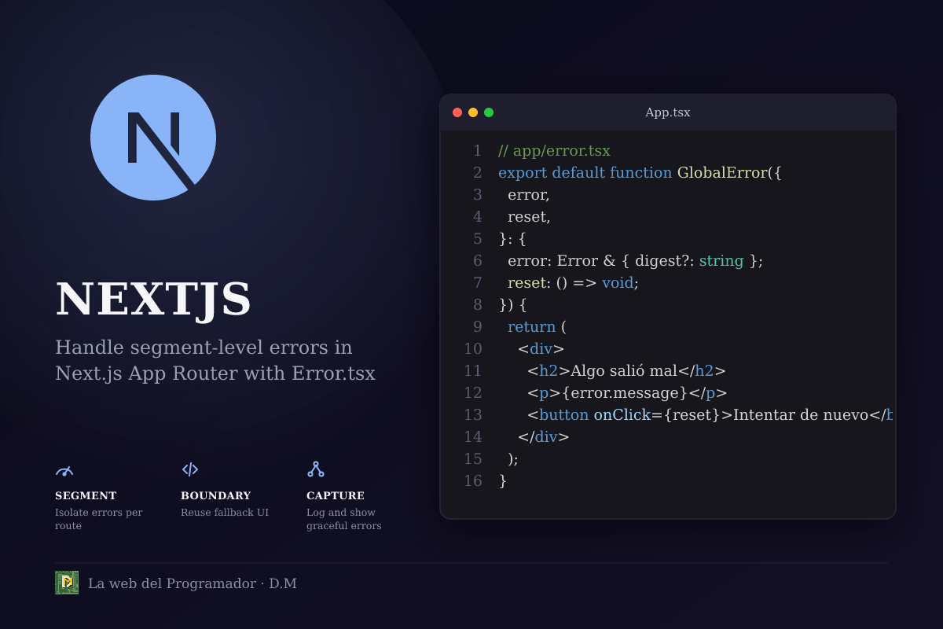This screenshot has height=629, width=943.
Task: Click '{error.message}' on line 12
Action: click(x=625, y=392)
